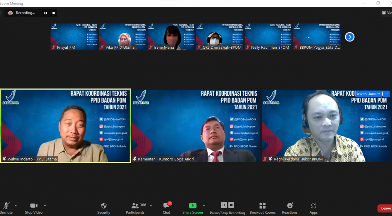
Task: Unmute the microphone
Action: (6, 206)
